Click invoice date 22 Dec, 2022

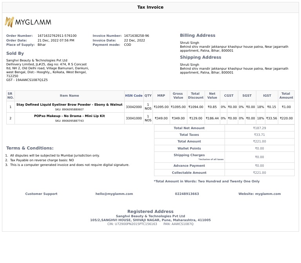point(134,40)
